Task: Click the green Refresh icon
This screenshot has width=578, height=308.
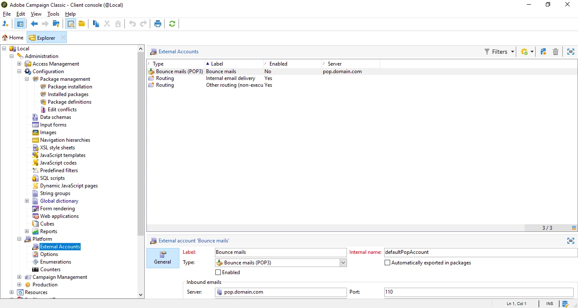Action: coord(172,24)
